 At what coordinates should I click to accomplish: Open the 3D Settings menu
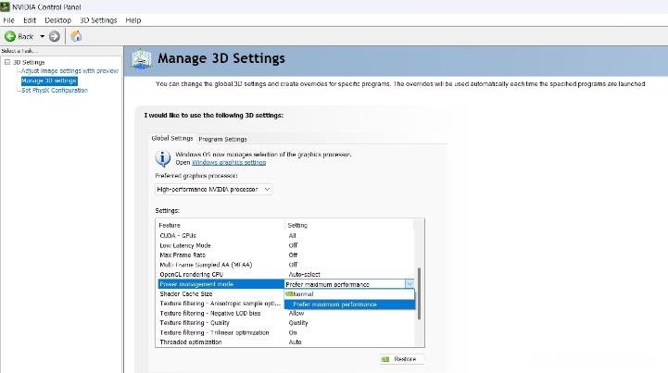[98, 19]
